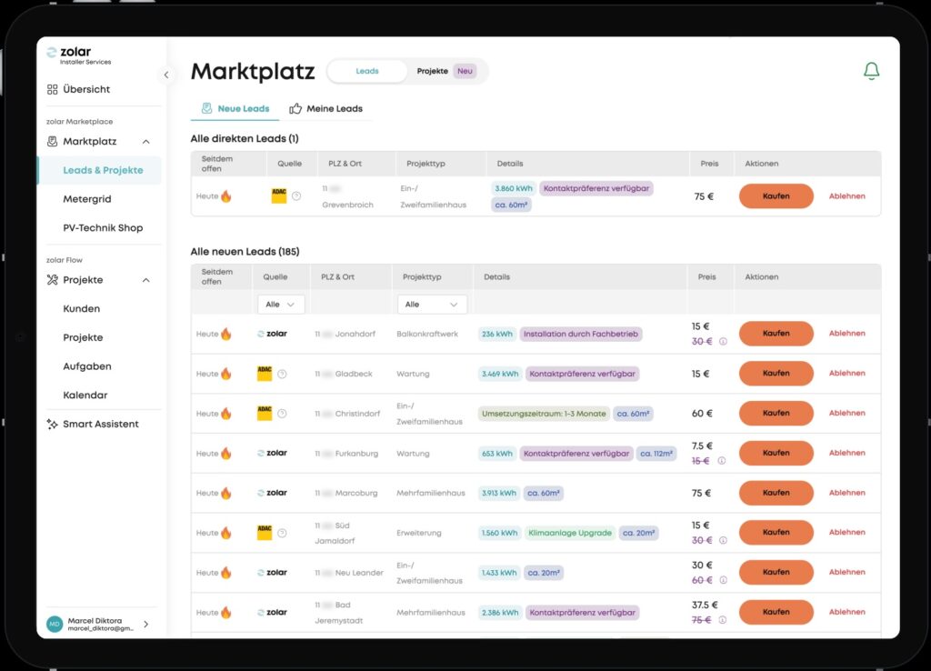Open the Projekttyp filter dropdown
The width and height of the screenshot is (931, 671).
click(432, 305)
